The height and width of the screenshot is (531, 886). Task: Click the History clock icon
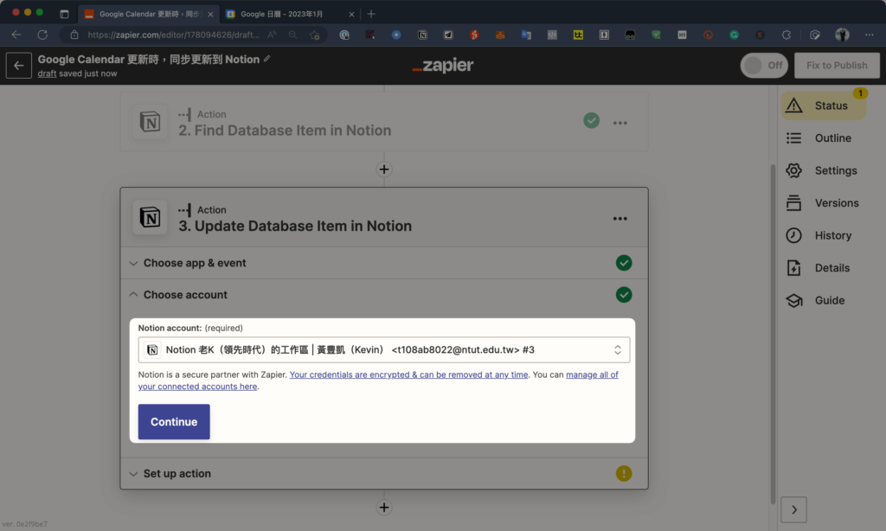coord(794,235)
